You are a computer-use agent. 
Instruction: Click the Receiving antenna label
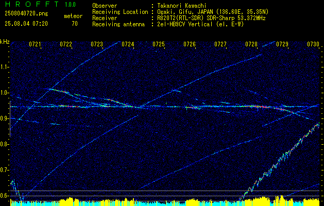click(x=118, y=24)
